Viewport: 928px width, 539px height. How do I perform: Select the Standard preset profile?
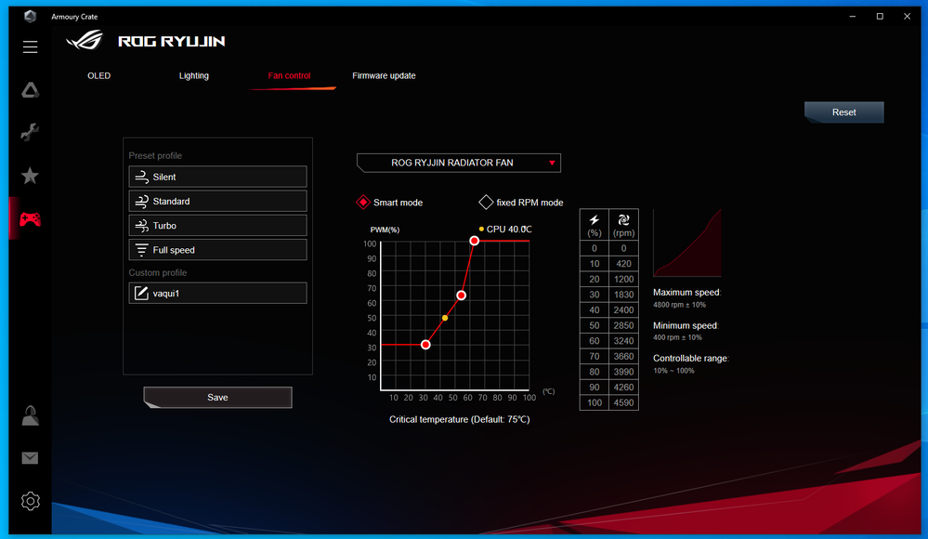click(217, 202)
